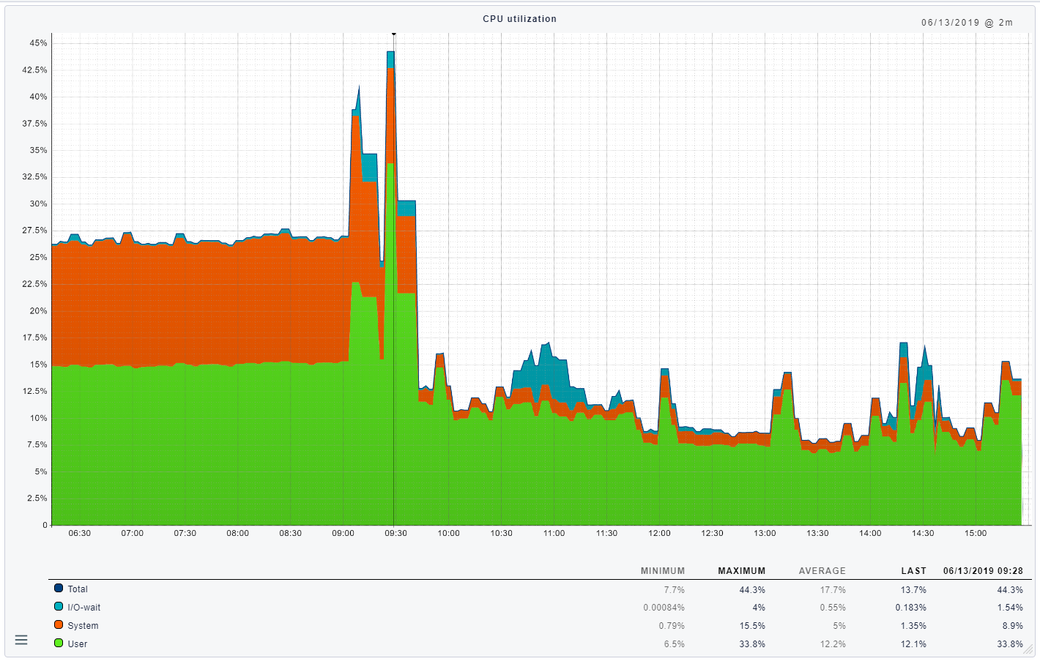Click the 09:30 time axis label
The image size is (1040, 664).
pos(395,533)
